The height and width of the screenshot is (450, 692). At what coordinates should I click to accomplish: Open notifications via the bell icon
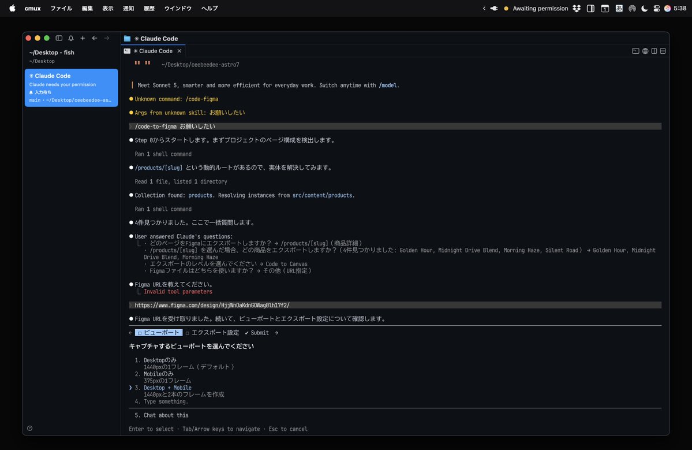[x=70, y=39]
